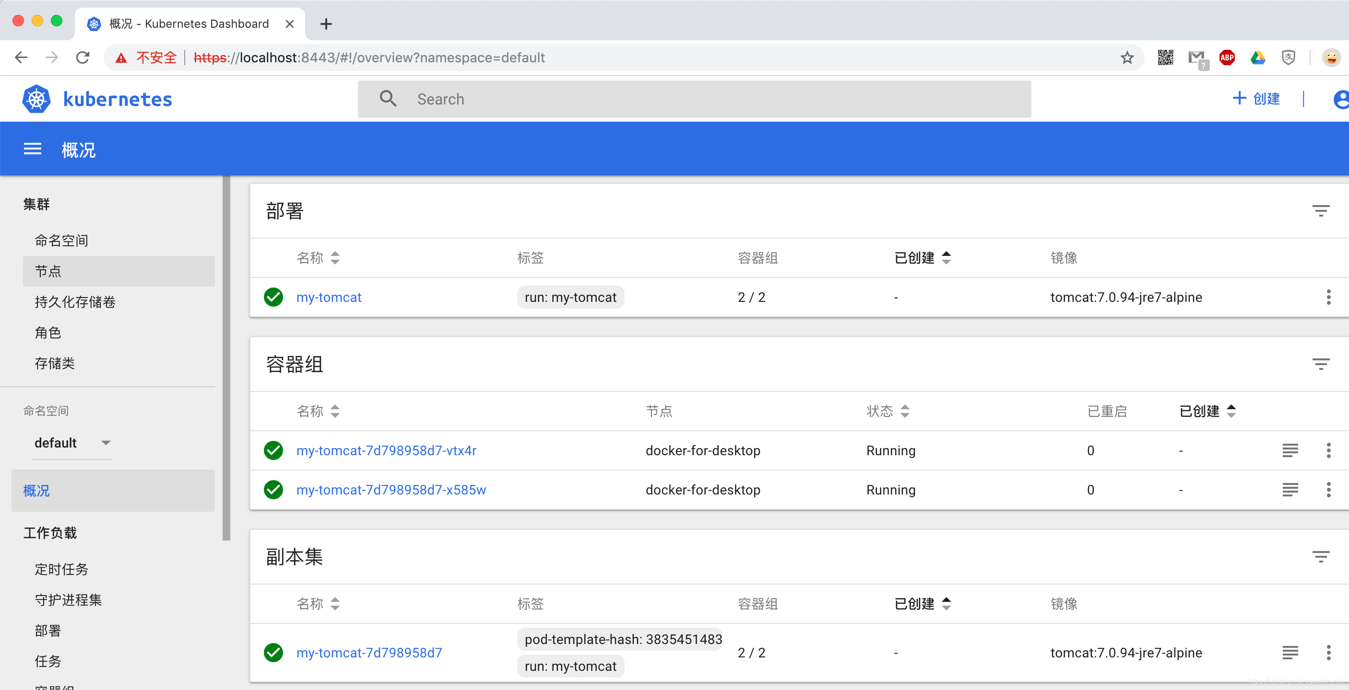Open actions menu for pod x585w

point(1328,490)
